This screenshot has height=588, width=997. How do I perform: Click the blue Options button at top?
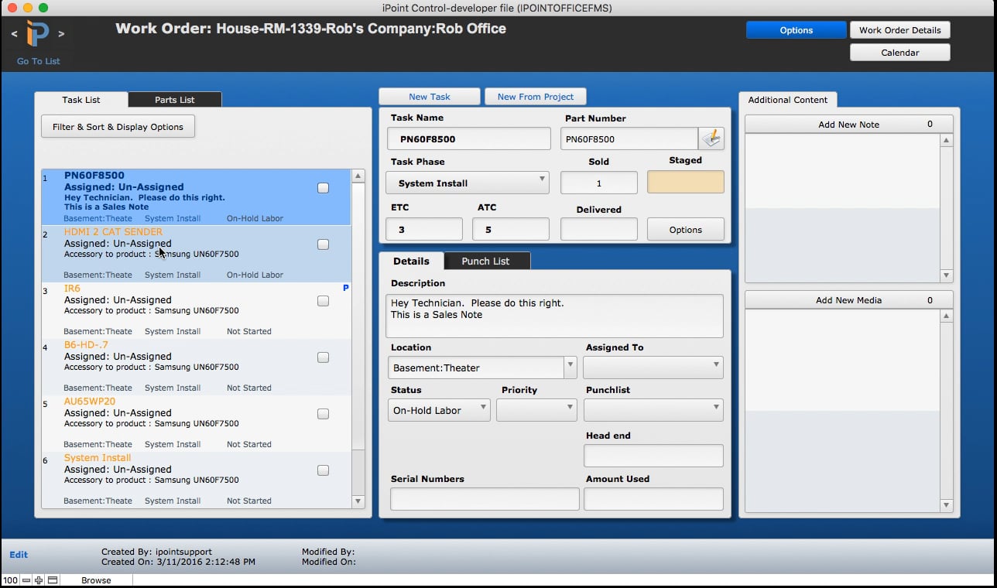[797, 30]
